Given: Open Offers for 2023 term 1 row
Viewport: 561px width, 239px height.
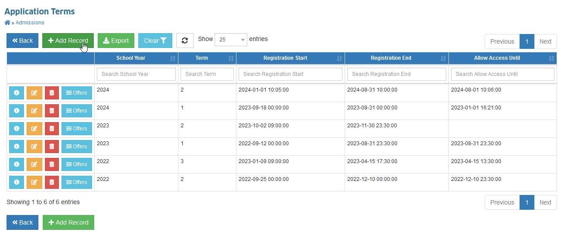Looking at the screenshot, I should pyautogui.click(x=77, y=147).
